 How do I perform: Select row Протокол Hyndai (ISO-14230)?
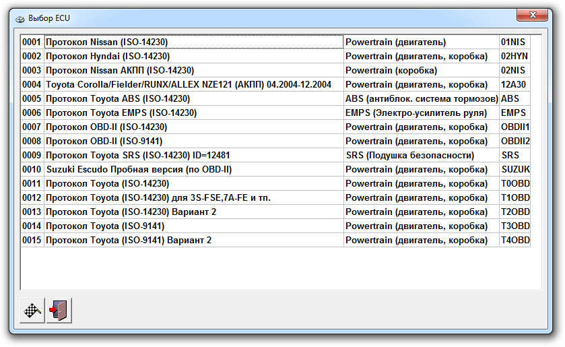click(x=194, y=57)
